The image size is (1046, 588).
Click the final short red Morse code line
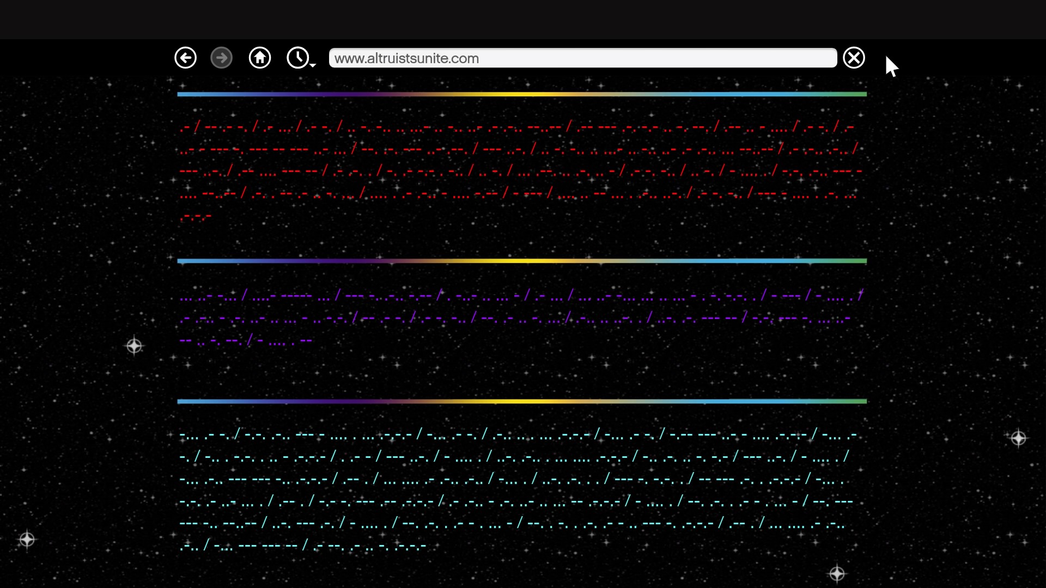[x=196, y=217]
